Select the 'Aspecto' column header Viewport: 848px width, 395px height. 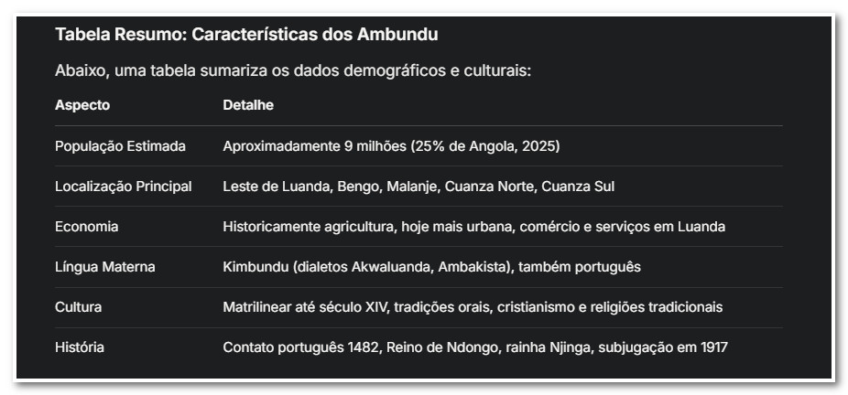click(x=82, y=105)
